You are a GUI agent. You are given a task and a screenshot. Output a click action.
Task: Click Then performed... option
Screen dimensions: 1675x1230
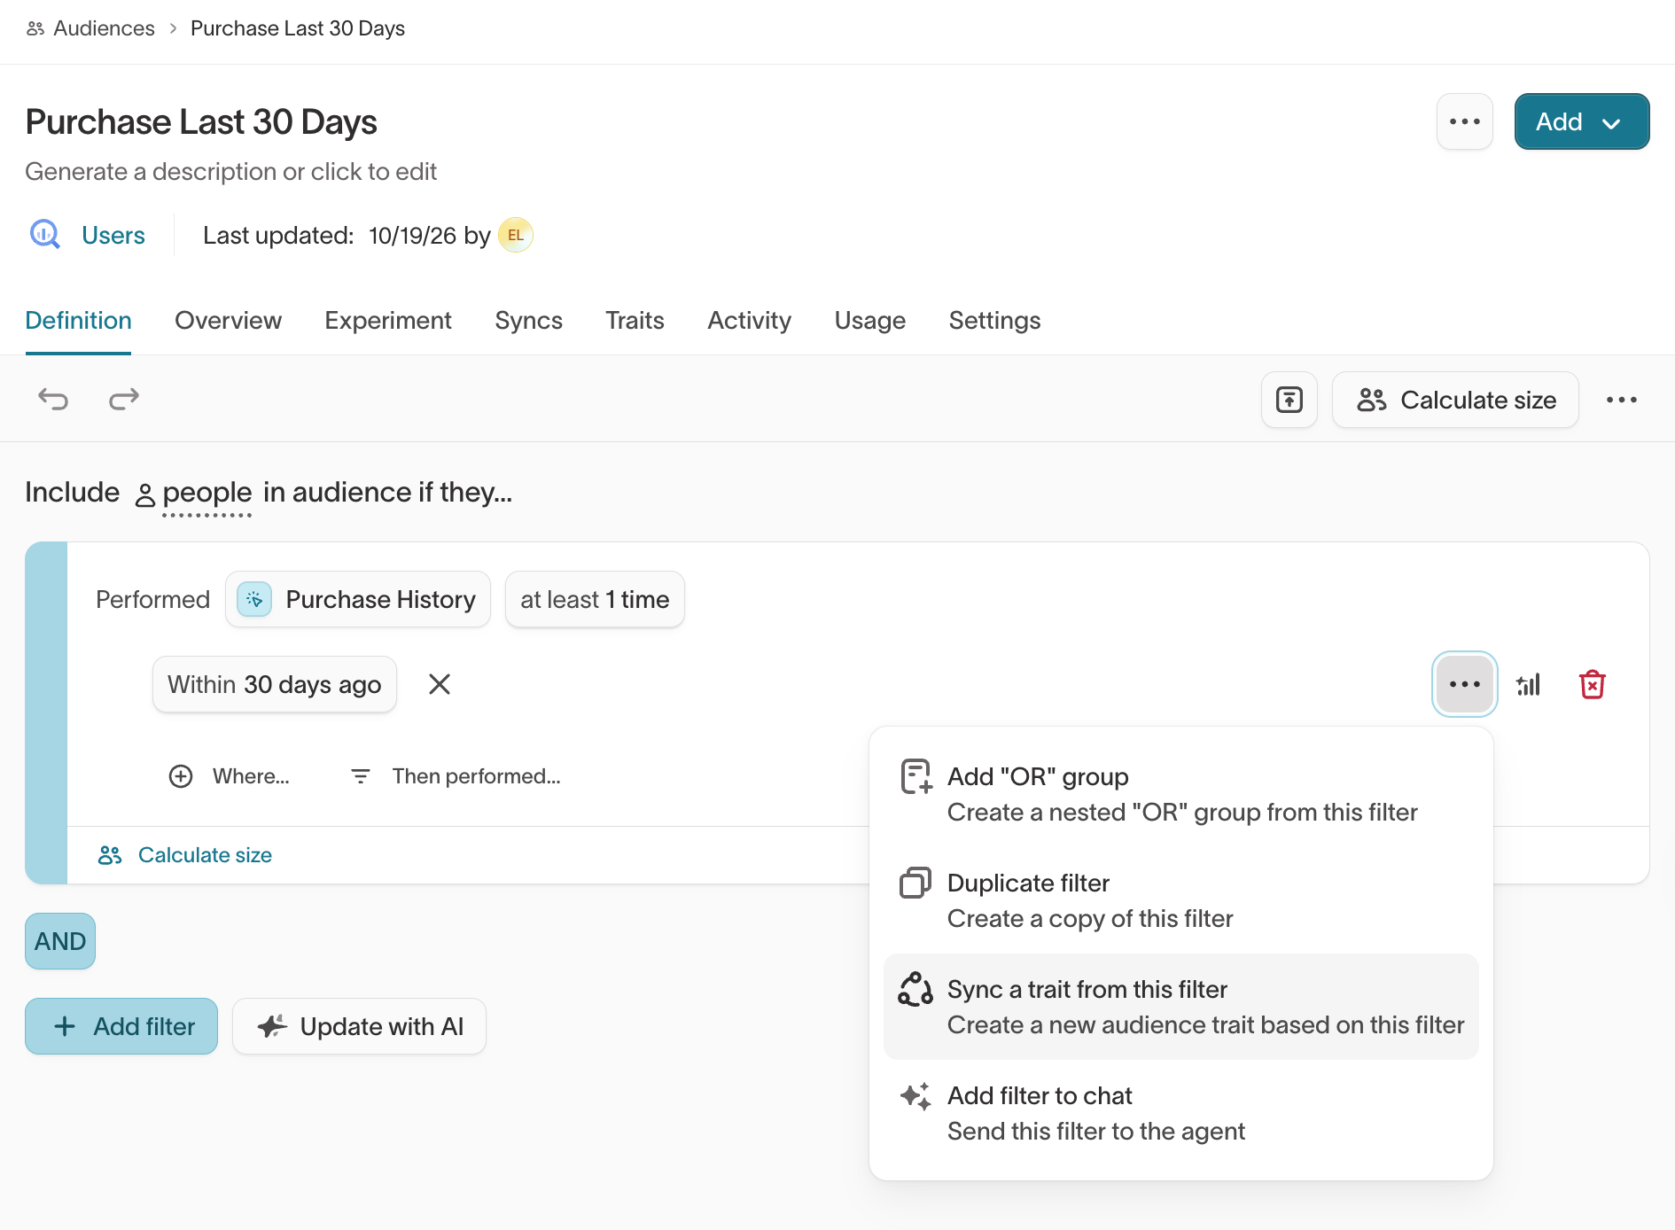click(456, 776)
